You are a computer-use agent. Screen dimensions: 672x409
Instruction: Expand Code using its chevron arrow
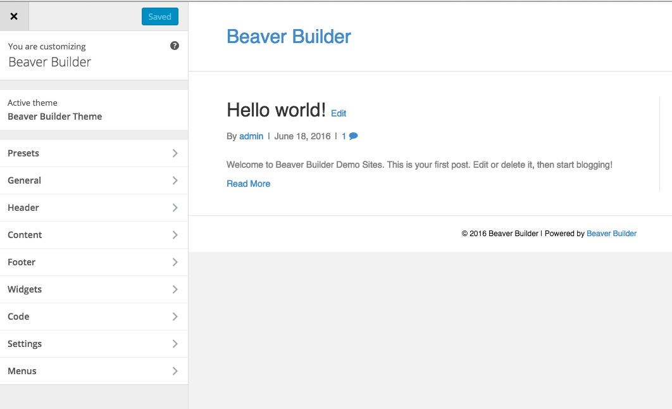point(175,317)
